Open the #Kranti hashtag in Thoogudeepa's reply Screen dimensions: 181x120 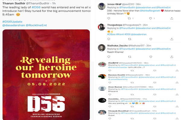tap(120, 34)
